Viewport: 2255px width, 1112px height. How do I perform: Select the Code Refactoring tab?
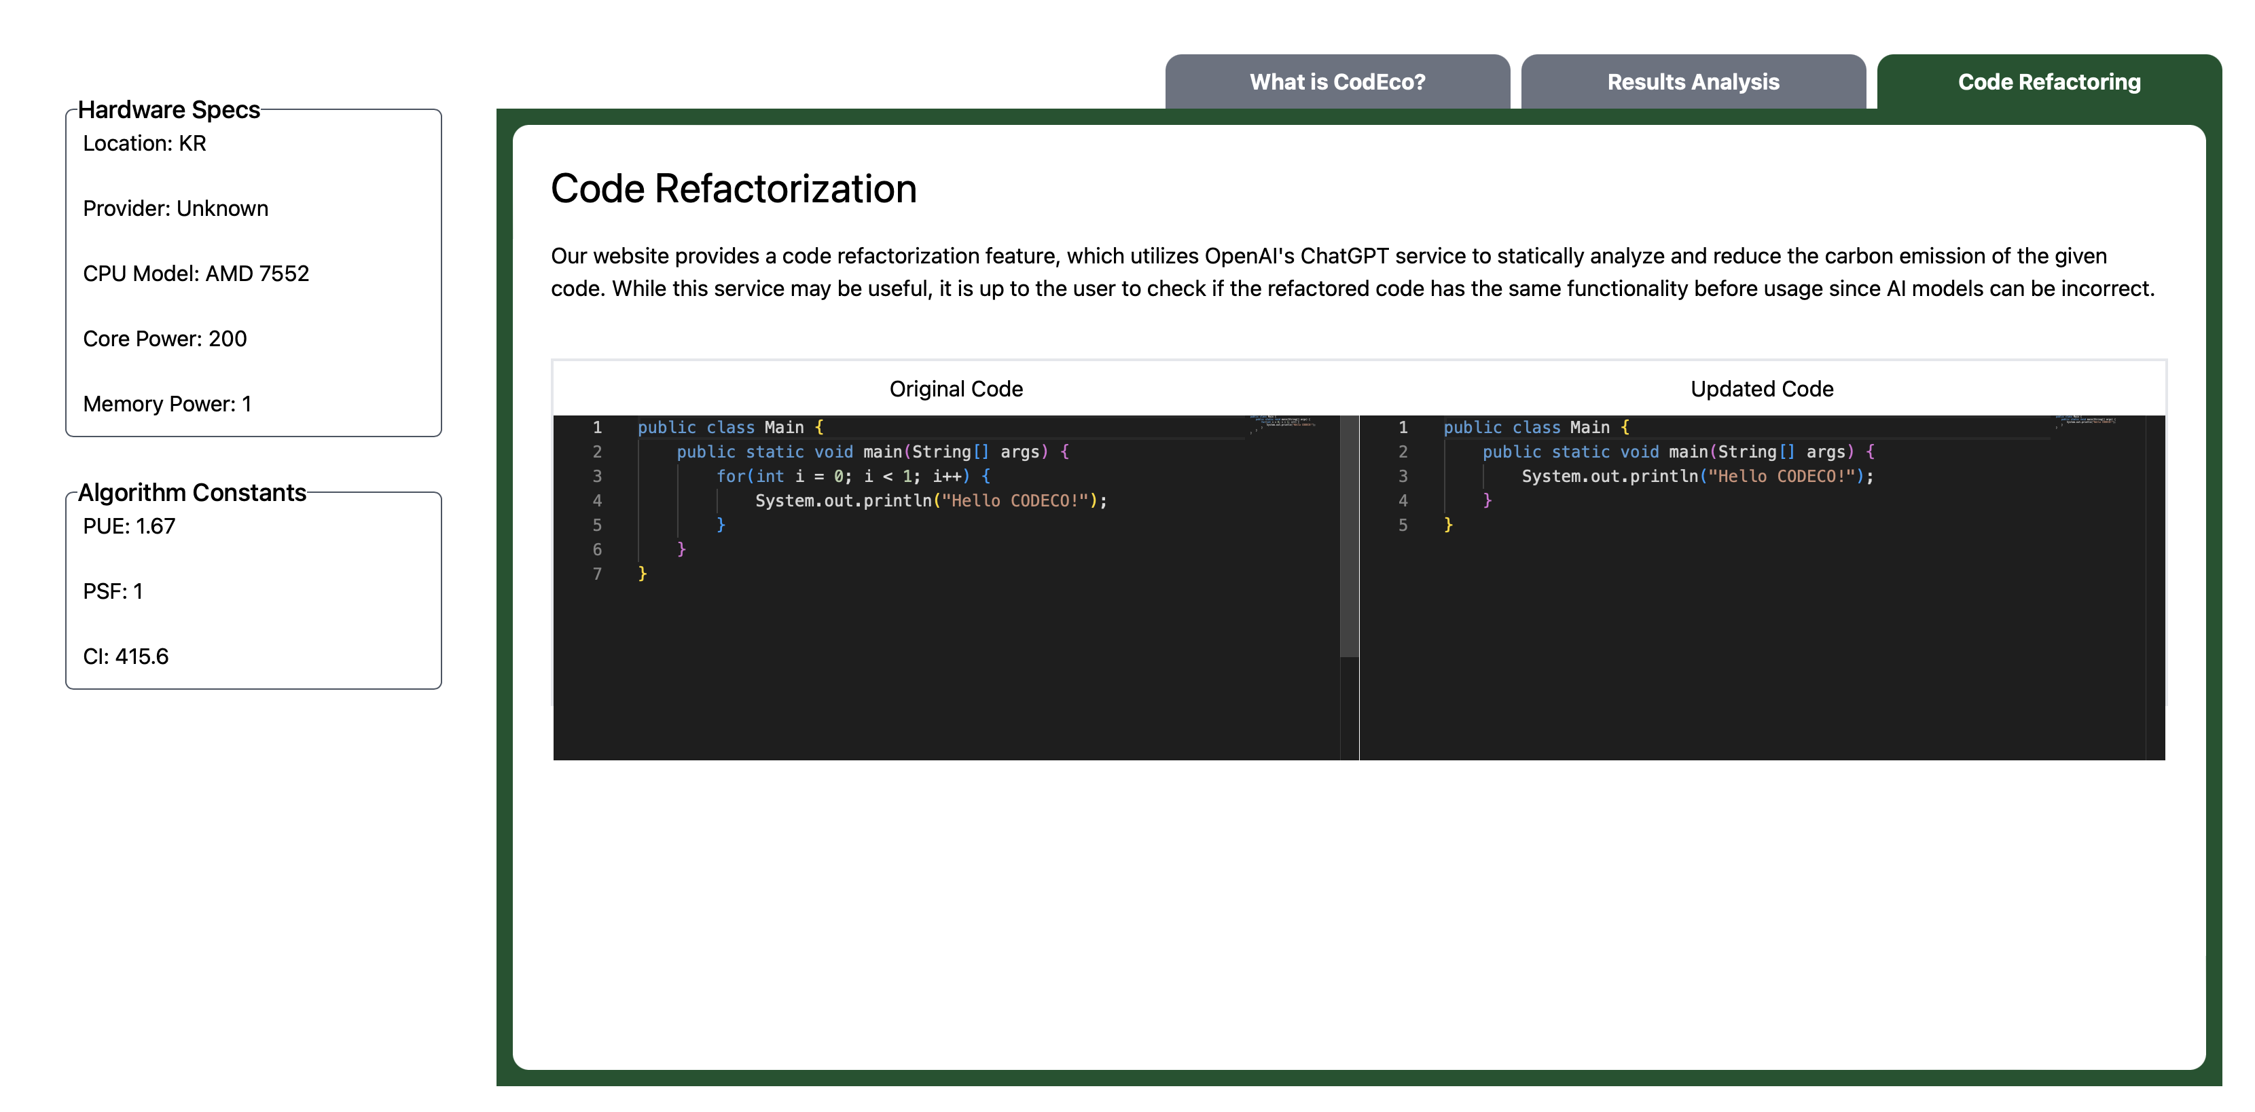[2049, 81]
